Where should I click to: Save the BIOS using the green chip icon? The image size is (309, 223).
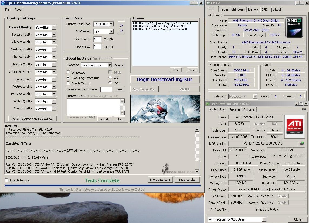point(302,143)
